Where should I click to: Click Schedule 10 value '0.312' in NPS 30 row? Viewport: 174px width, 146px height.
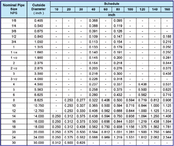coord(56,143)
